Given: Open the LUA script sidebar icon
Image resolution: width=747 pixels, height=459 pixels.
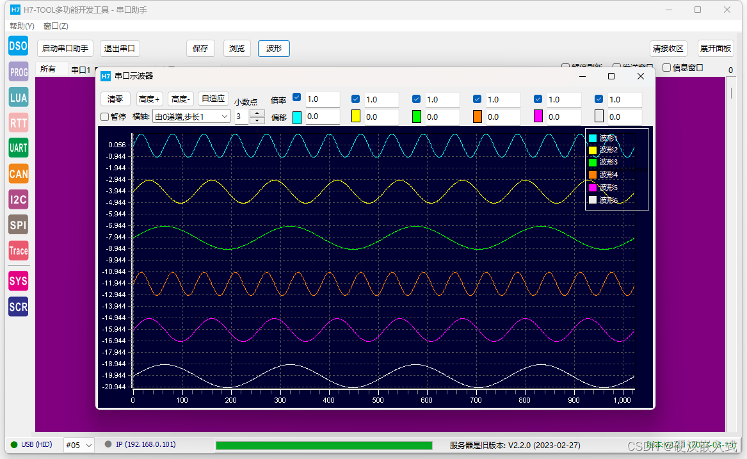Looking at the screenshot, I should pos(19,98).
